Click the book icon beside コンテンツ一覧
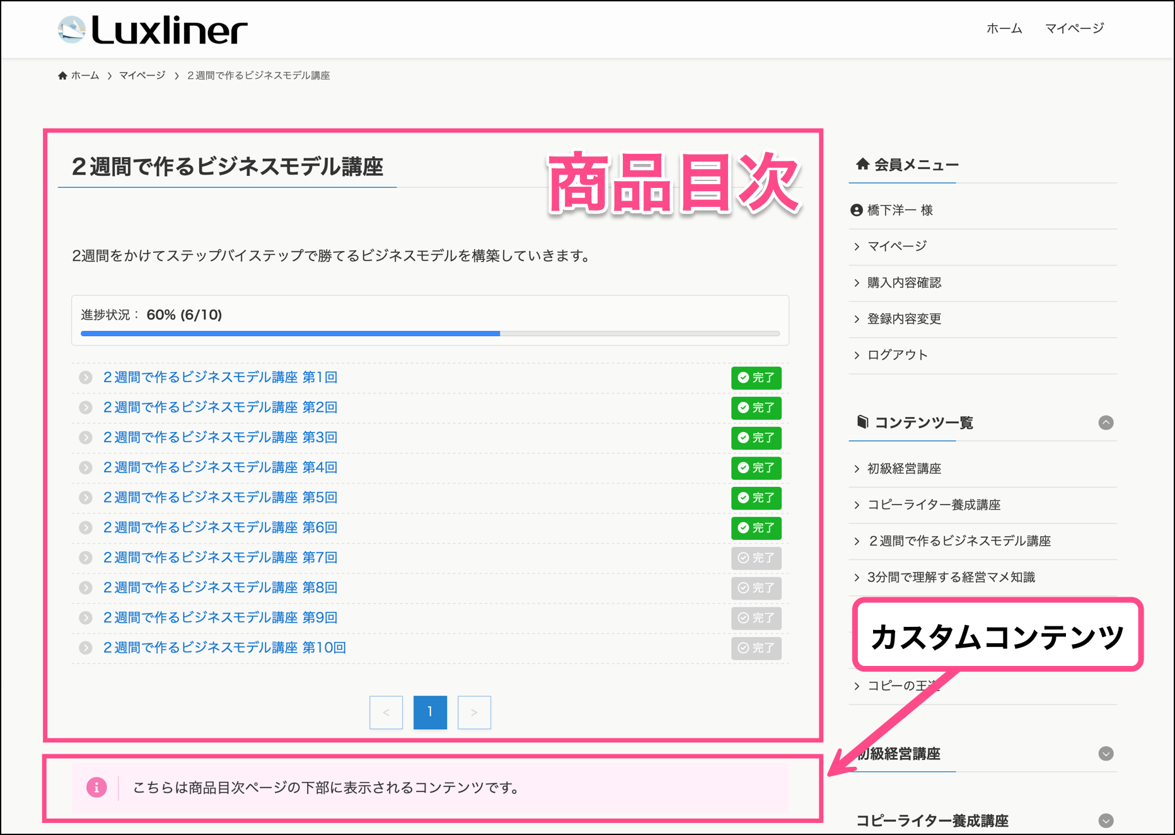Screen dimensions: 1175x835 click(x=862, y=422)
